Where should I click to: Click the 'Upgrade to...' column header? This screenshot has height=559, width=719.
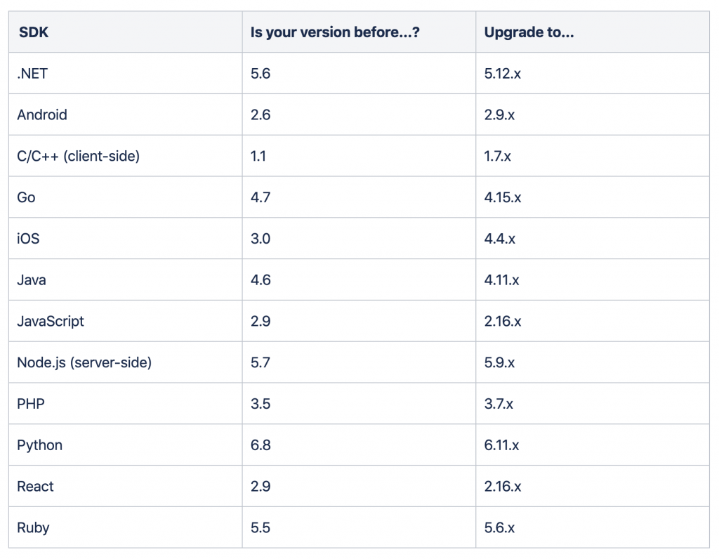pos(529,32)
